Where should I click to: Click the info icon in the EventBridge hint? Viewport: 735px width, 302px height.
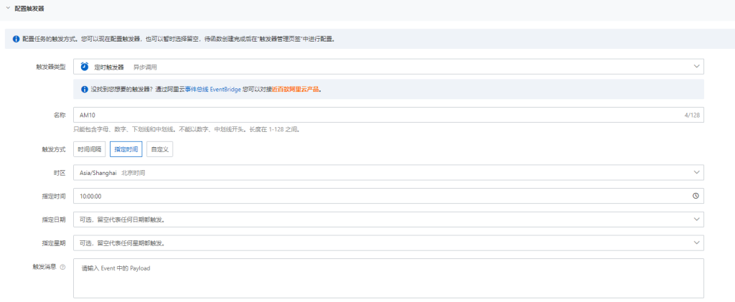85,89
